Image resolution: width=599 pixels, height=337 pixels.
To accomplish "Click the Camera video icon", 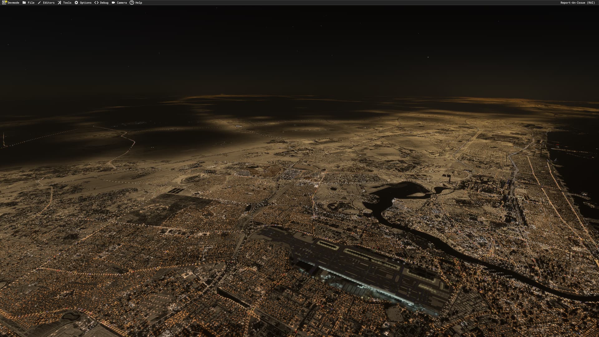I will 113,2.
